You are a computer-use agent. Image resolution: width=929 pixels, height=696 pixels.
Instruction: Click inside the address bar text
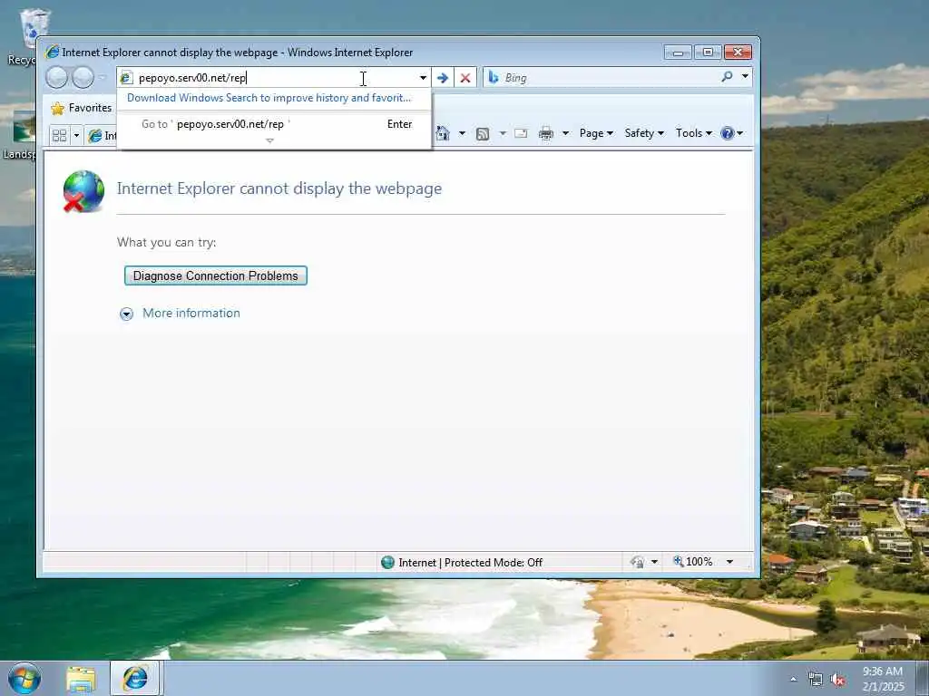(x=192, y=78)
